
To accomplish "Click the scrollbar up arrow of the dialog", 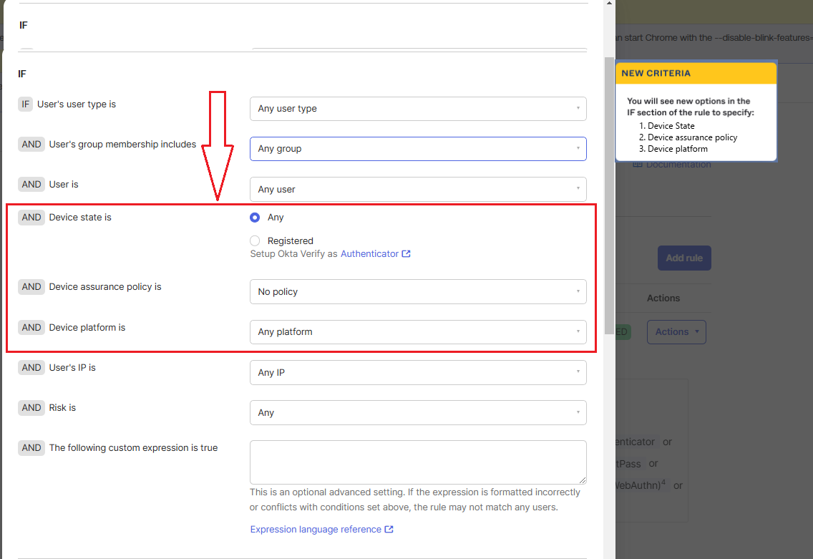I will 609,4.
